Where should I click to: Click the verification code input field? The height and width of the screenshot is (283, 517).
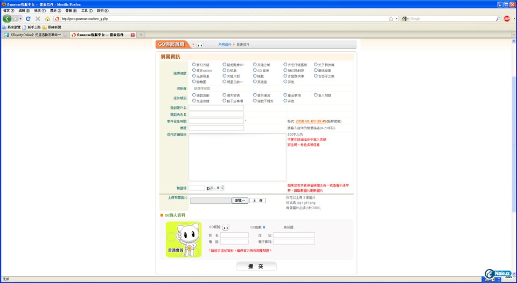197,188
